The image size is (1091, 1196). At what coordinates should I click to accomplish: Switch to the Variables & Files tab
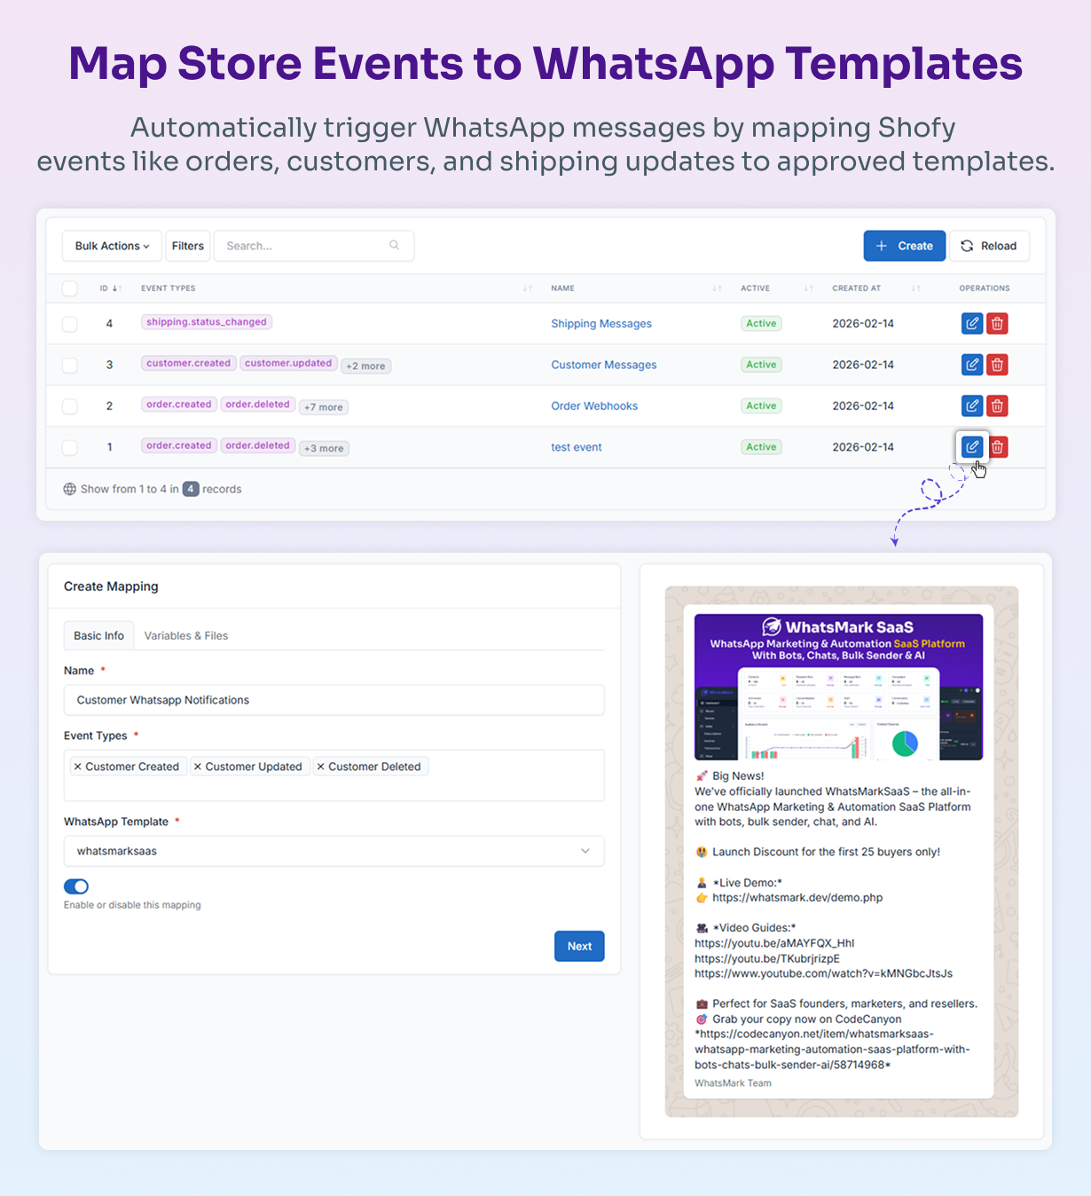185,635
